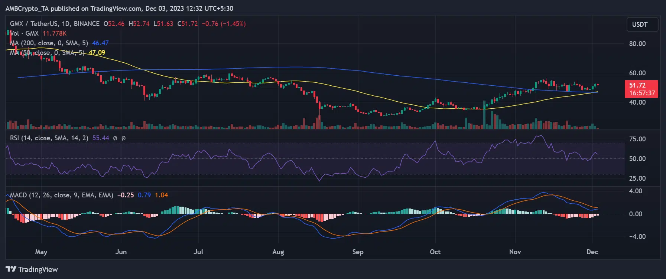
Task: Click the AMBCrypto_TA published header text
Action: (x=119, y=8)
